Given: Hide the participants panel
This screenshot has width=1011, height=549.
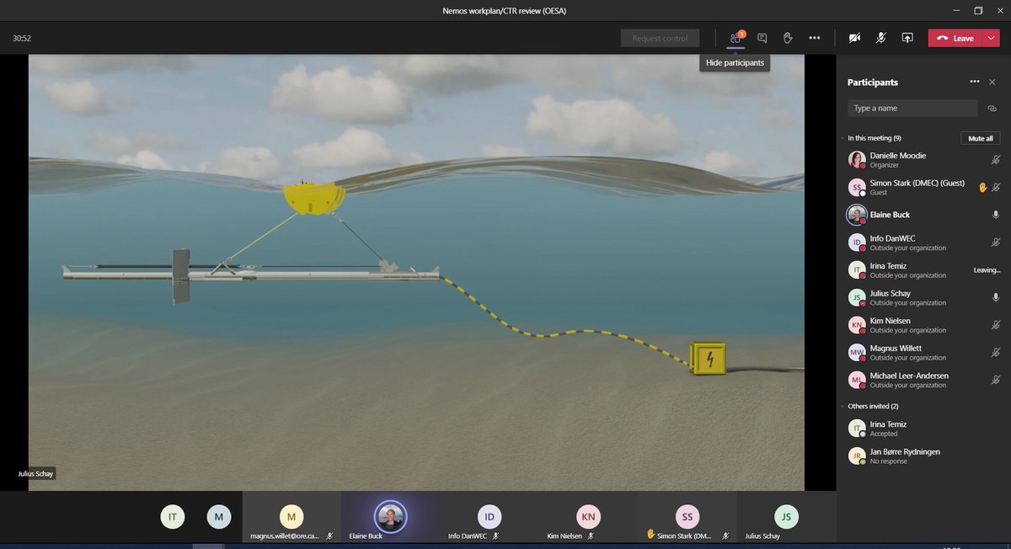Looking at the screenshot, I should pyautogui.click(x=734, y=37).
